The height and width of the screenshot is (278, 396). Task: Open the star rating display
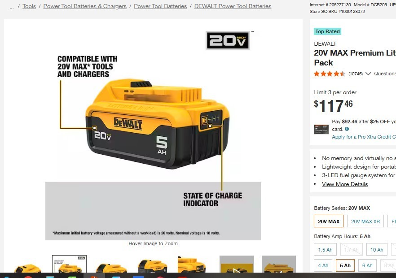330,74
